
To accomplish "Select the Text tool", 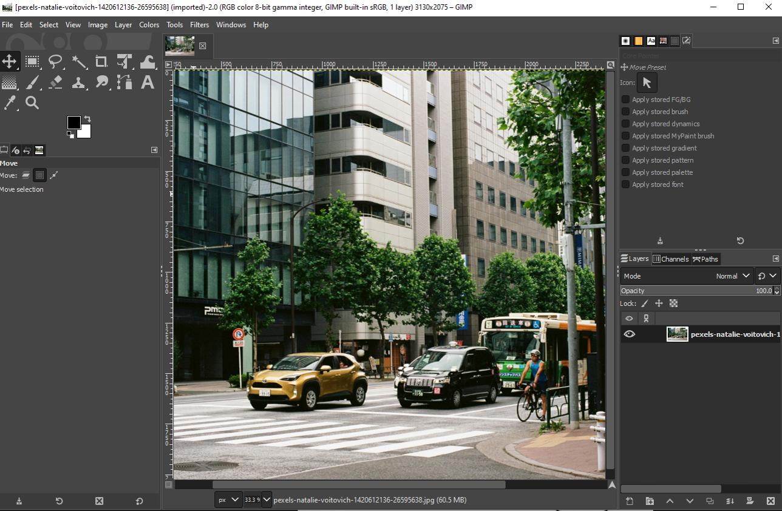I will coord(147,83).
